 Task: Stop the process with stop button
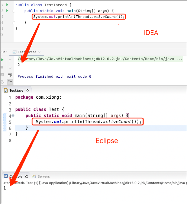point(2,67)
